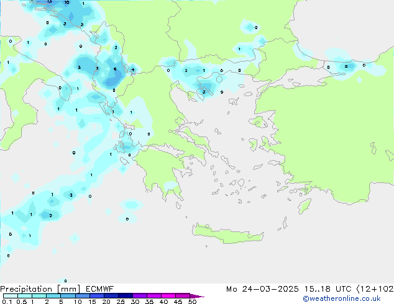Viewport: 394px width, 304px height.
Task: Click the value 6 precipitation marker
Action: coord(115,69)
